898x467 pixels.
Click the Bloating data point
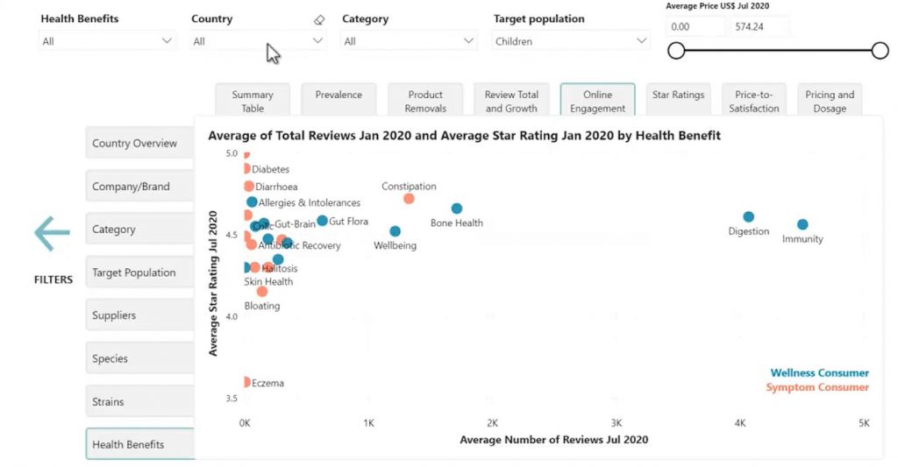pyautogui.click(x=261, y=291)
